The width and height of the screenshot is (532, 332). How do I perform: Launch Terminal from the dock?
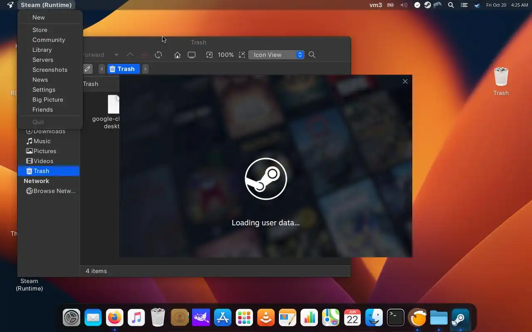[x=396, y=318]
